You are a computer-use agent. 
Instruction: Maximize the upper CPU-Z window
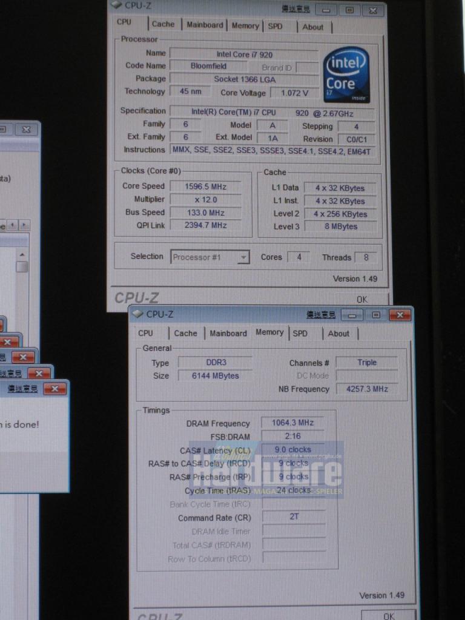[x=349, y=10]
